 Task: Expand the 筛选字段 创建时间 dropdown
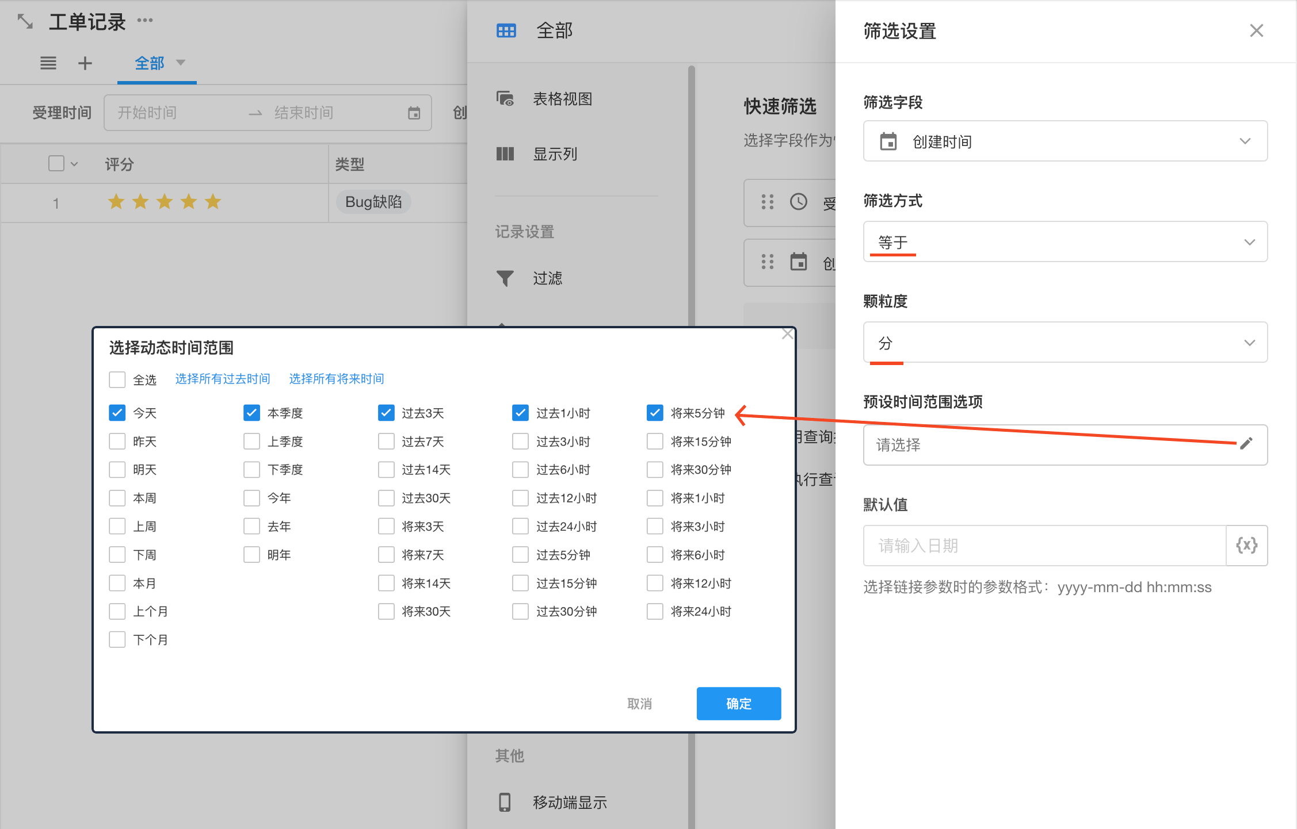point(1065,141)
